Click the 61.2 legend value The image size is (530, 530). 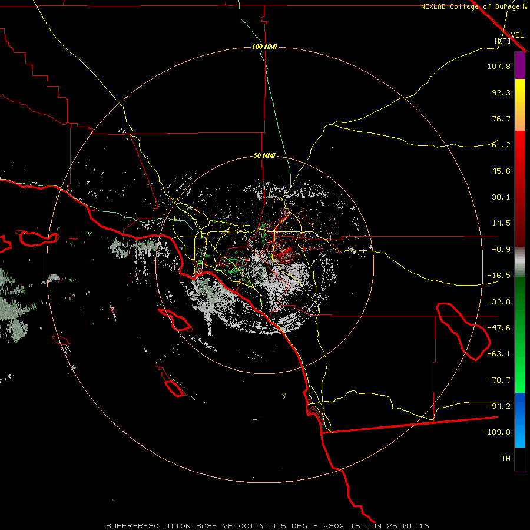click(x=501, y=145)
